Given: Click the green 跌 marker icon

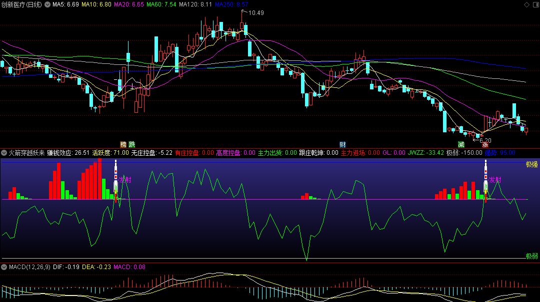Looking at the screenshot, I should [131, 145].
